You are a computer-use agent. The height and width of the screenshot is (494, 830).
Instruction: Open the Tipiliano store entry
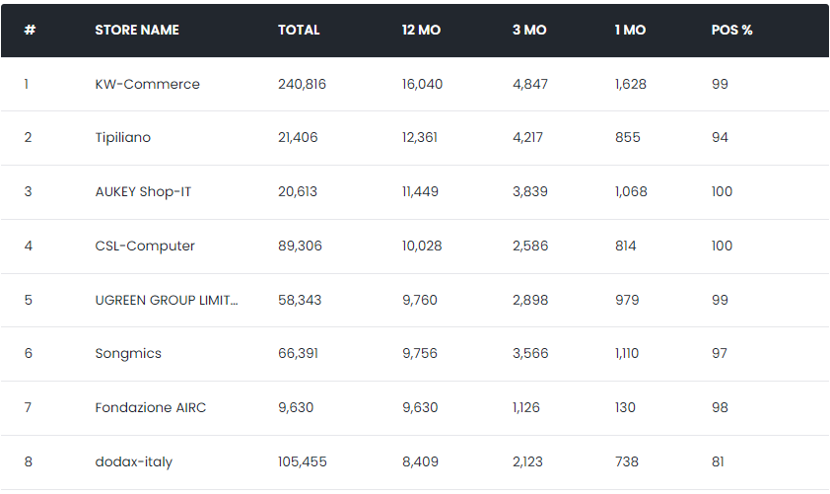pos(123,137)
